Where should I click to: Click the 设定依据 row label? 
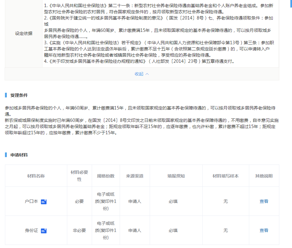[24, 33]
